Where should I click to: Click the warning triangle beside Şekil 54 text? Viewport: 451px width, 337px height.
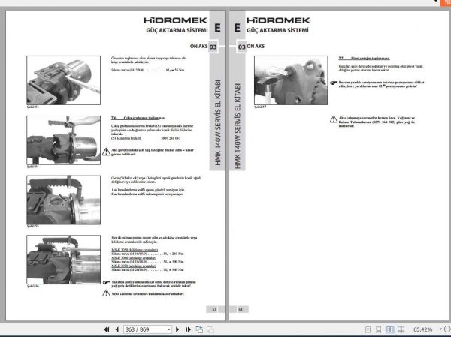pos(106,152)
